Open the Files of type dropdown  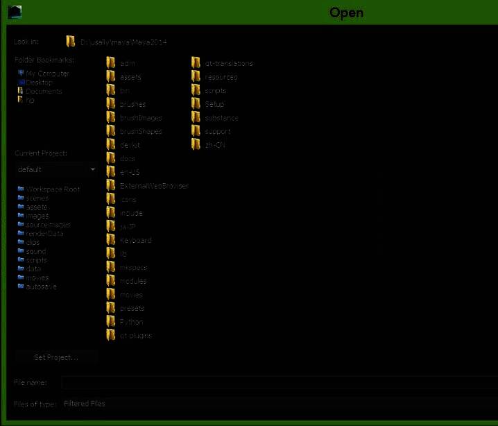click(x=277, y=404)
